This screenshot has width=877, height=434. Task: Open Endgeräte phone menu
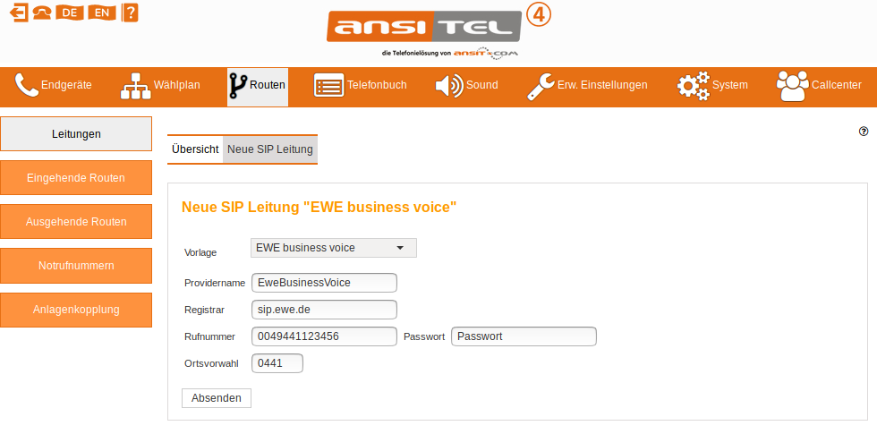(55, 86)
